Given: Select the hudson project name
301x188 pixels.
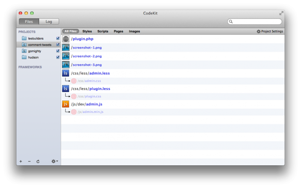Looking at the screenshot, I should pos(33,57).
